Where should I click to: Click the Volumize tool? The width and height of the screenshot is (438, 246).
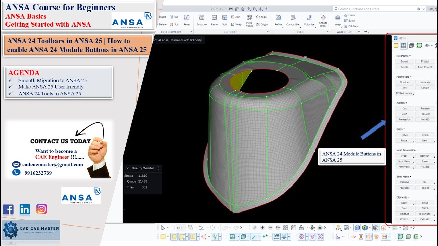tap(309, 20)
